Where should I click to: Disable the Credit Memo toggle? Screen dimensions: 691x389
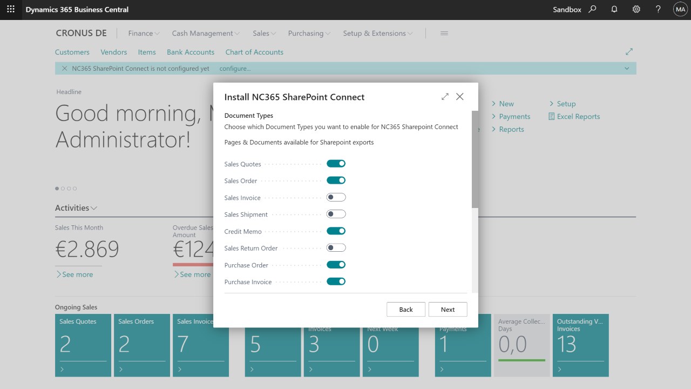tap(336, 231)
